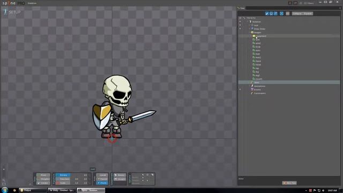343x193 pixels.
Task: Click the SETUP mode indicator
Action: point(12,12)
